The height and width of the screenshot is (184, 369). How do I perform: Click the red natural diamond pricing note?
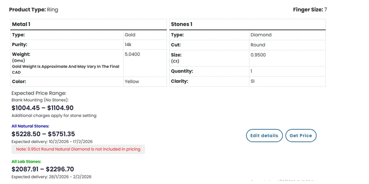(x=78, y=149)
